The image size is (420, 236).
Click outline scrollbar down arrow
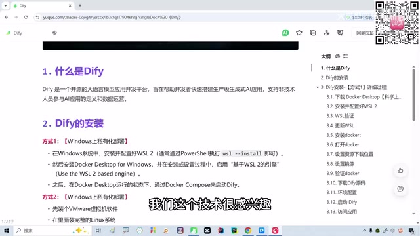click(x=413, y=214)
